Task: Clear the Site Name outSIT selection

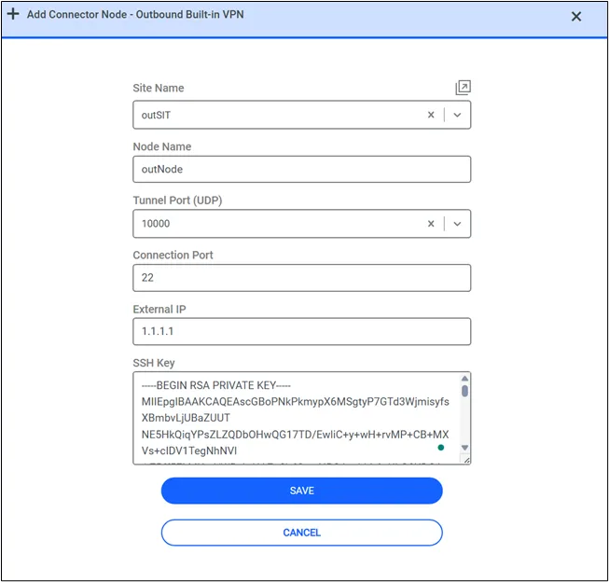Action: coord(431,115)
